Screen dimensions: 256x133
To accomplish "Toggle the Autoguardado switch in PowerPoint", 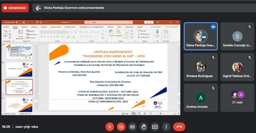I will pyautogui.click(x=18, y=22).
